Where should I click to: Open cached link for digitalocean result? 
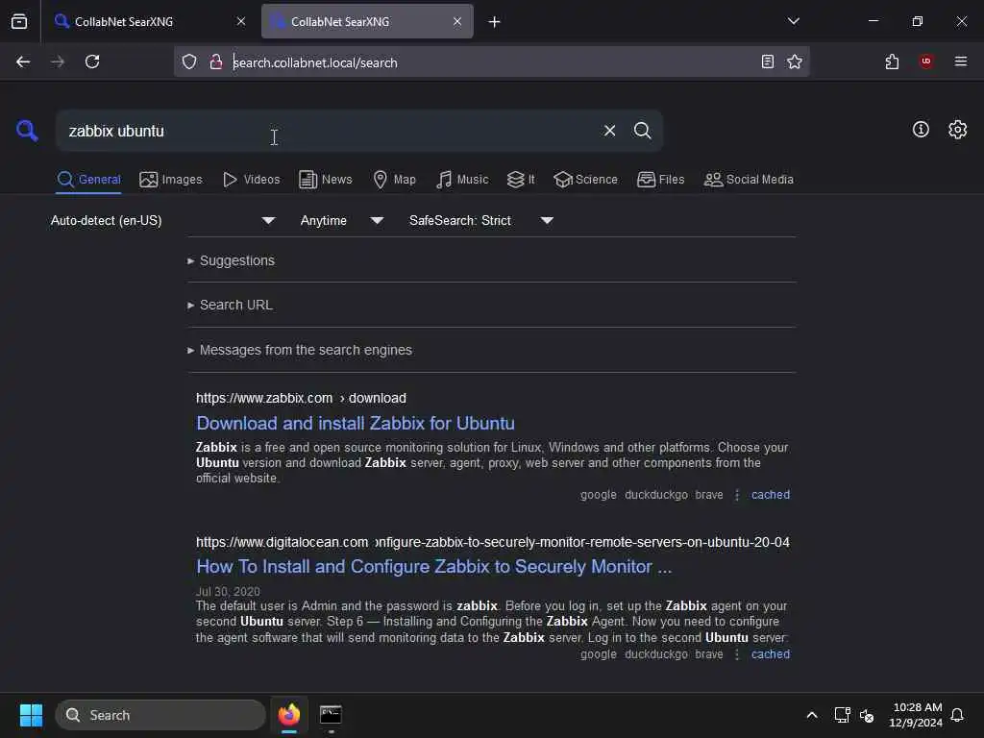770,653
